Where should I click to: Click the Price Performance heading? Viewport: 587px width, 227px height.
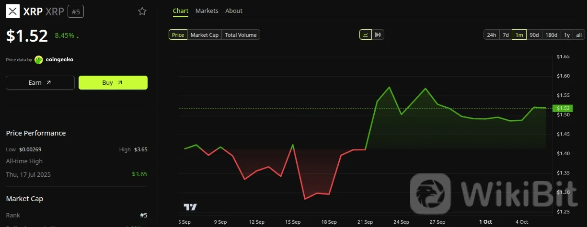click(36, 133)
